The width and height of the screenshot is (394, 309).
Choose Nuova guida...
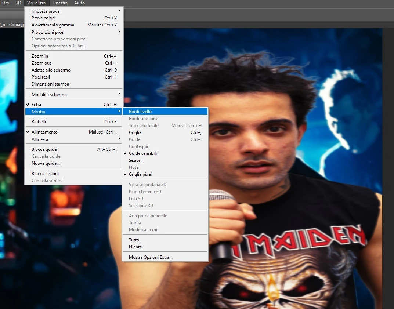[74, 163]
